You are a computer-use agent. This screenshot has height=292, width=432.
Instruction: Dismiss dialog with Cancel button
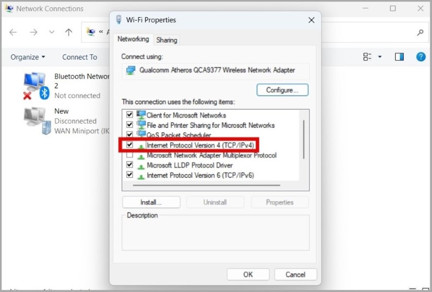[x=295, y=274]
